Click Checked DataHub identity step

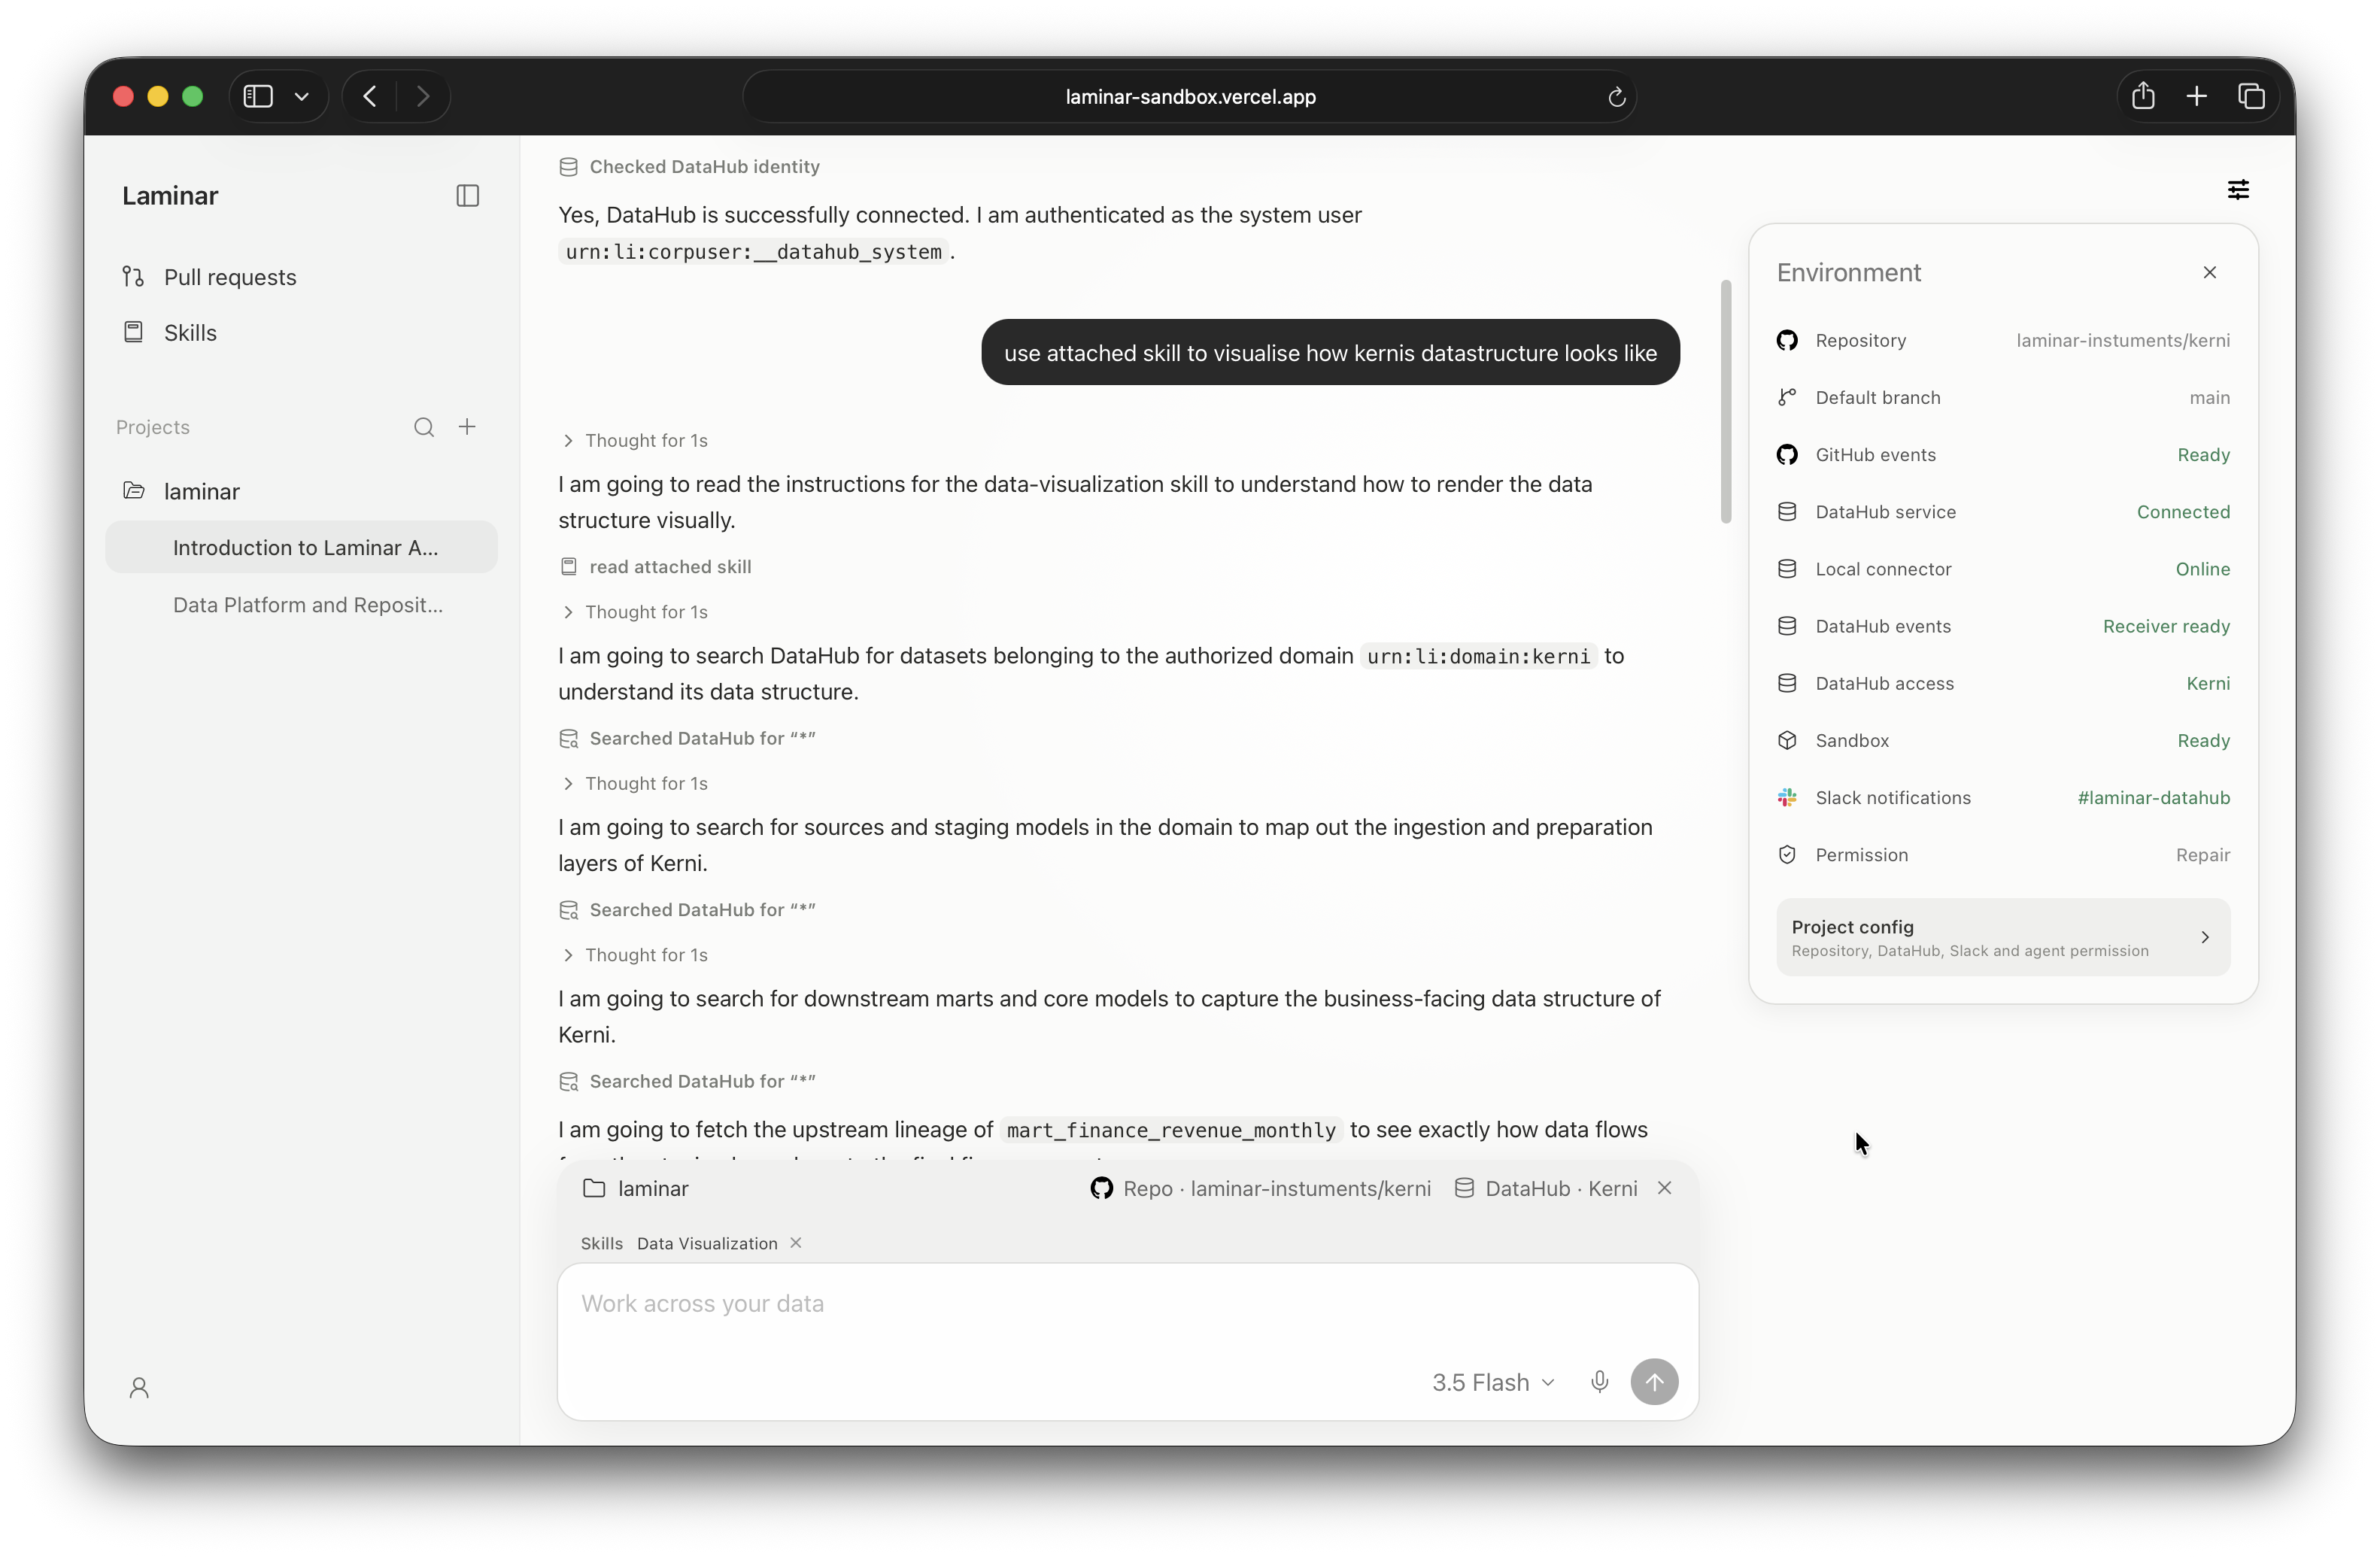690,167
